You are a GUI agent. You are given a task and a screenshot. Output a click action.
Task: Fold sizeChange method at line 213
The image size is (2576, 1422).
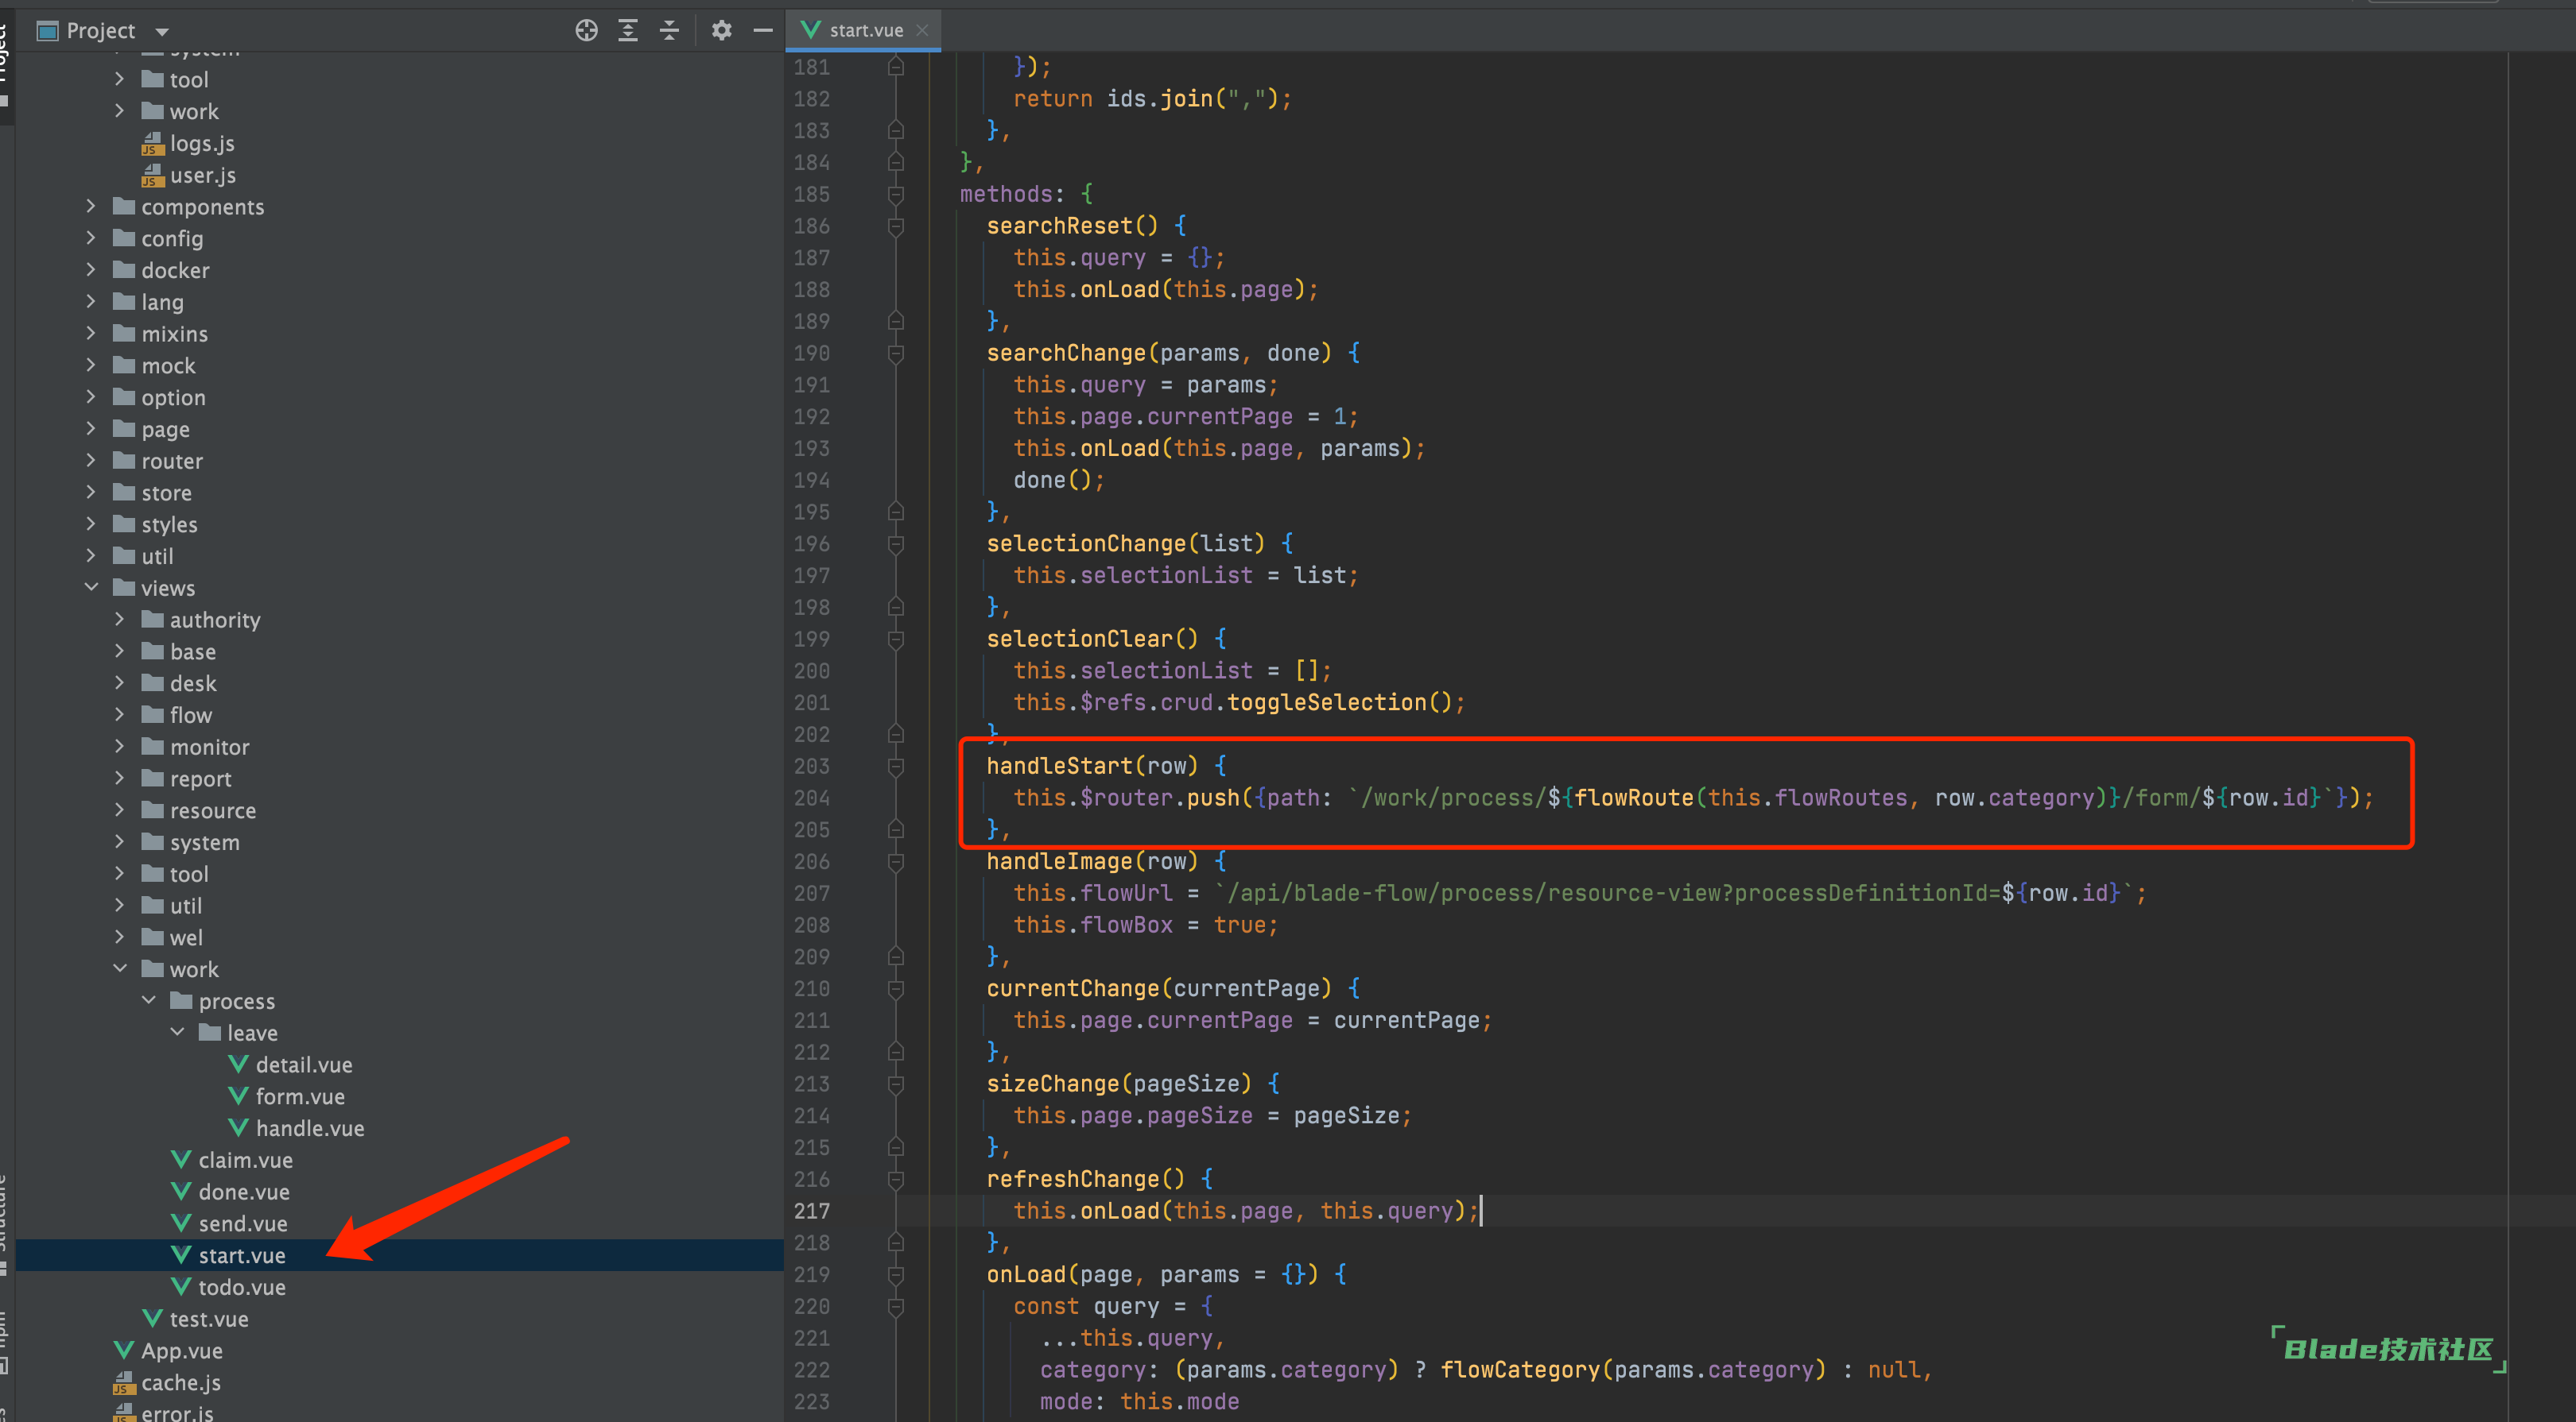tap(896, 1084)
